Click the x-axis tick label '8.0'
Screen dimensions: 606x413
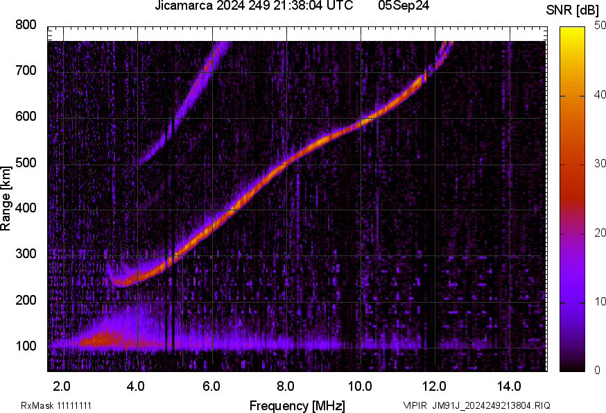pyautogui.click(x=285, y=387)
